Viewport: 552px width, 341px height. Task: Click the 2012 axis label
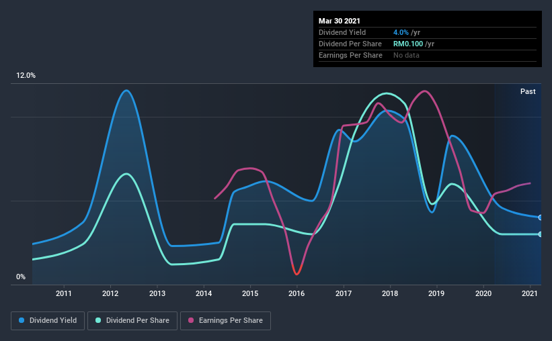click(x=110, y=293)
